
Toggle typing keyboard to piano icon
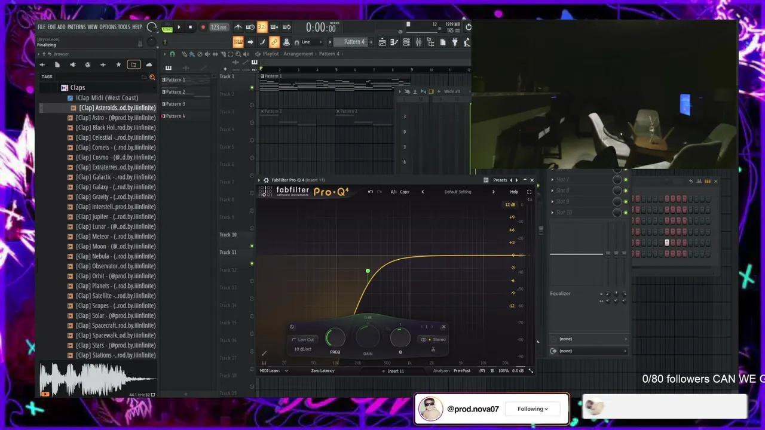pyautogui.click(x=238, y=42)
